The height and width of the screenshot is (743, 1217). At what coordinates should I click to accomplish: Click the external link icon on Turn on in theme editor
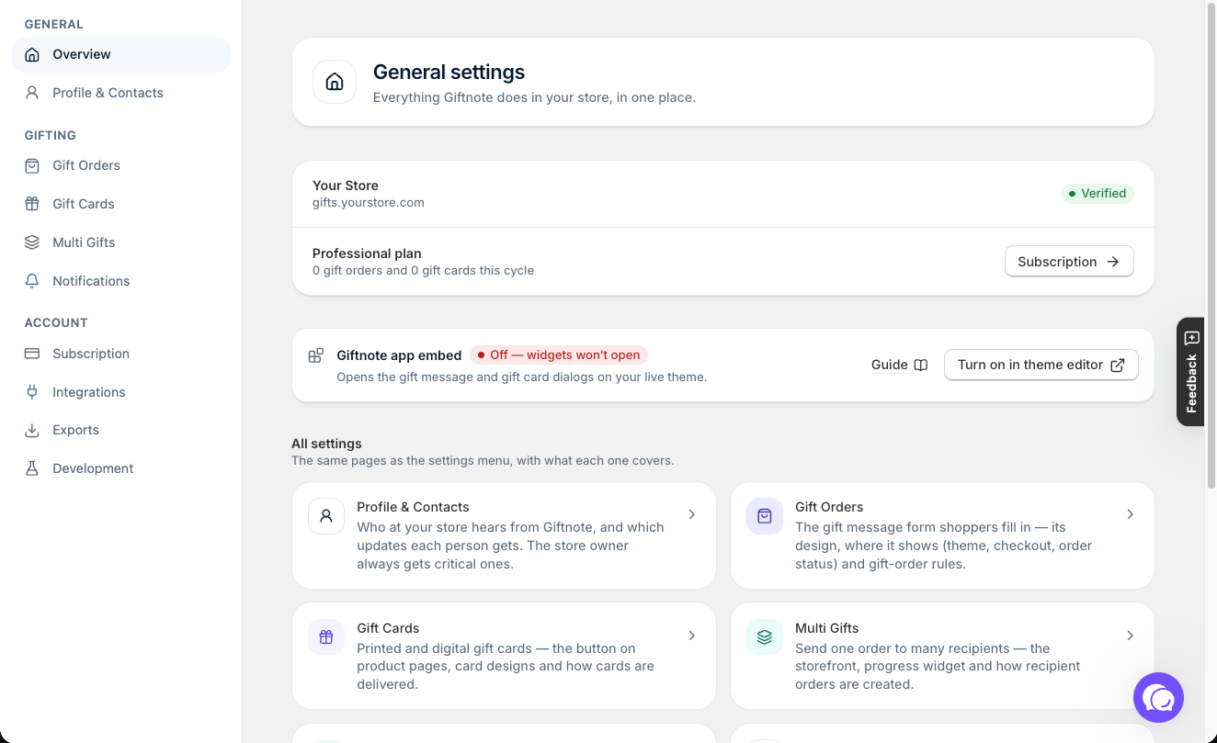pos(1118,365)
